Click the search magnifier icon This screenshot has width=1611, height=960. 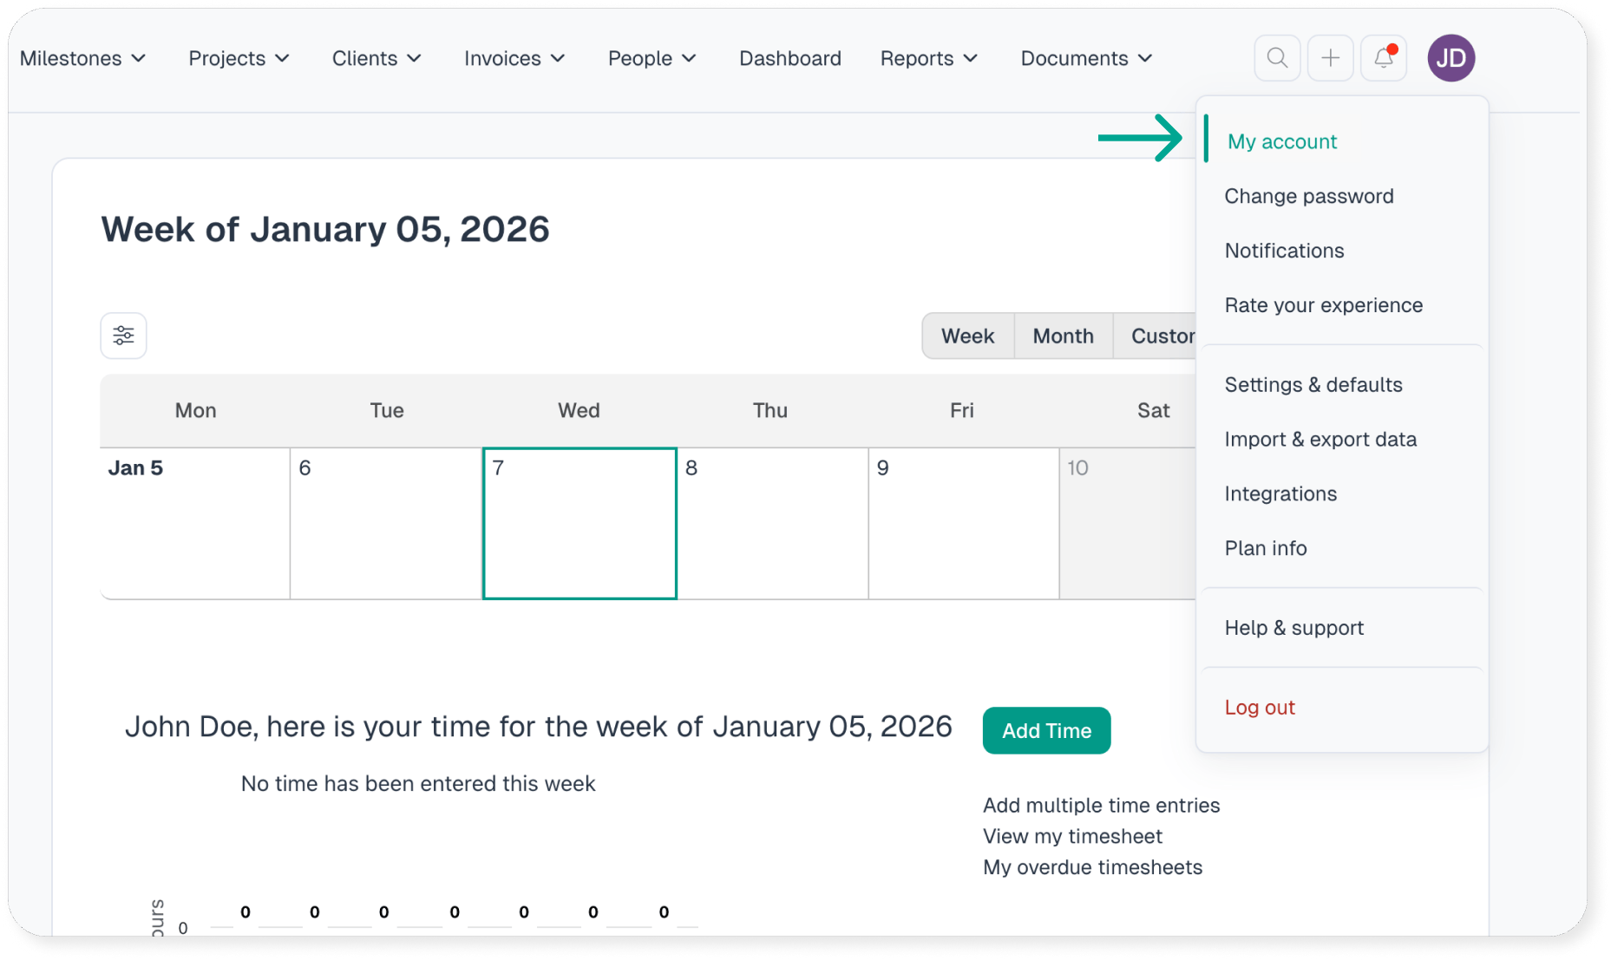coord(1277,58)
